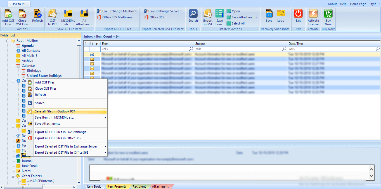Image resolution: width=381 pixels, height=189 pixels.
Task: Click the Subject filter input field
Action: 241,49
